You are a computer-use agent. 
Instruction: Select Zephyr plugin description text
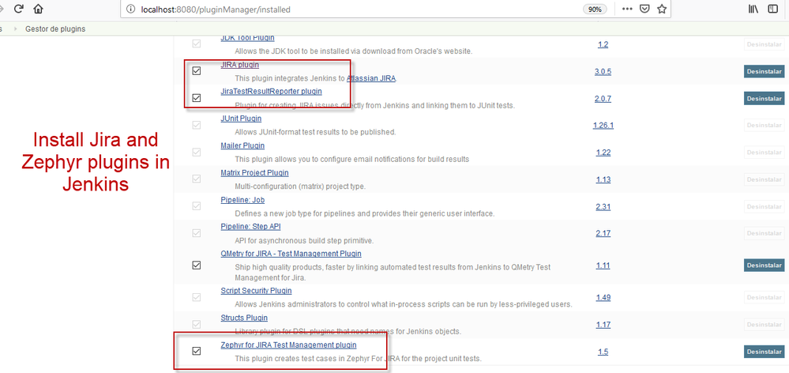click(x=359, y=359)
